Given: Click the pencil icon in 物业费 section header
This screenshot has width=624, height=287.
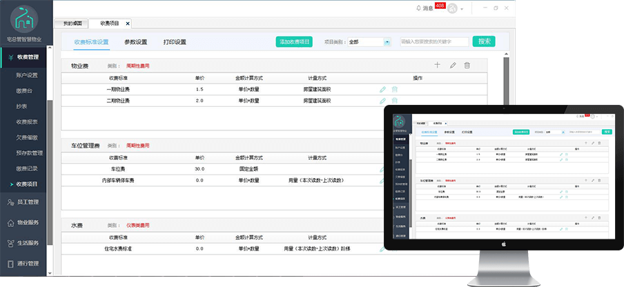Looking at the screenshot, I should (453, 66).
